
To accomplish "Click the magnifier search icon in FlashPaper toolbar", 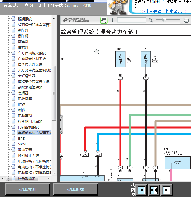I will (x=151, y=20).
